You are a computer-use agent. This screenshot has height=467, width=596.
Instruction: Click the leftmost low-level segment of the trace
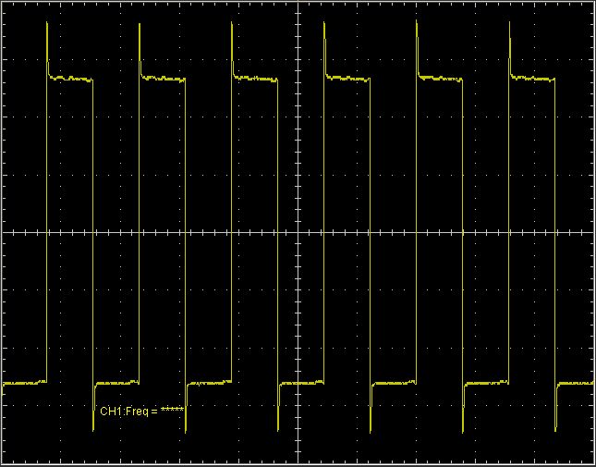click(24, 382)
